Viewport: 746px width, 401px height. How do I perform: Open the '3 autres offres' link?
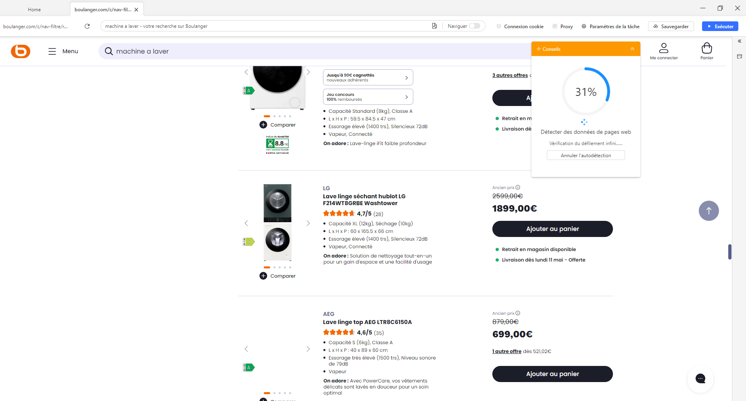coord(510,75)
